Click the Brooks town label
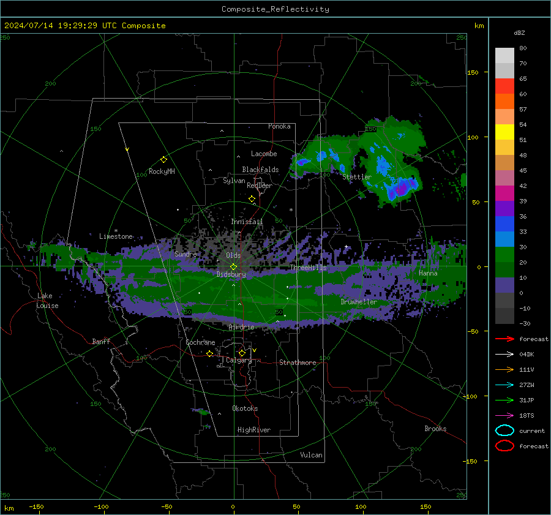This screenshot has width=551, height=515. (x=435, y=429)
